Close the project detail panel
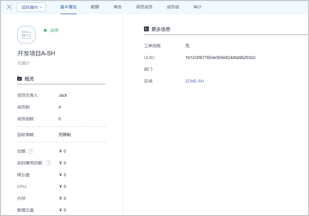This screenshot has width=309, height=216. point(9,7)
